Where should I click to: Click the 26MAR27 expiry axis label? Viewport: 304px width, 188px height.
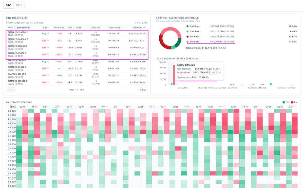[282, 88]
